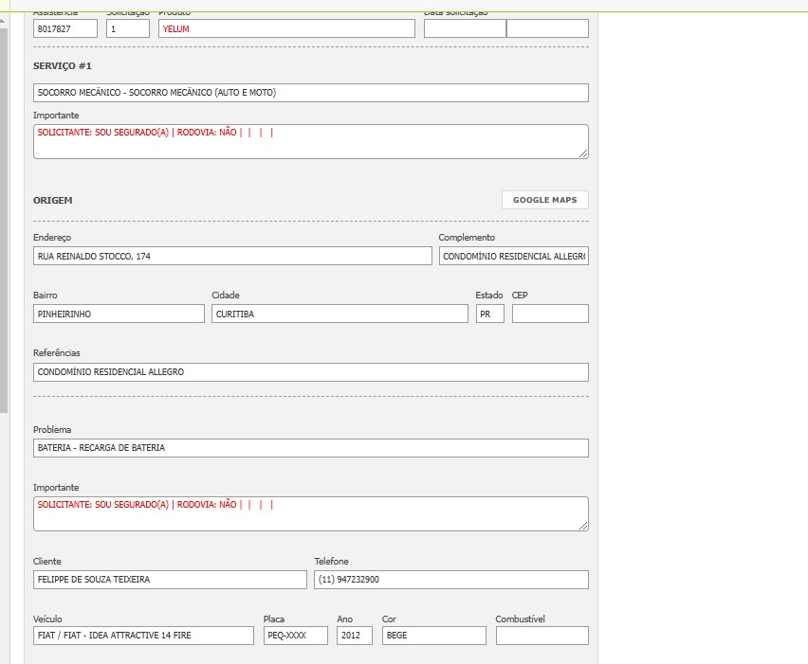Click the CEP label
Viewport: 808px width, 664px height.
(x=520, y=295)
